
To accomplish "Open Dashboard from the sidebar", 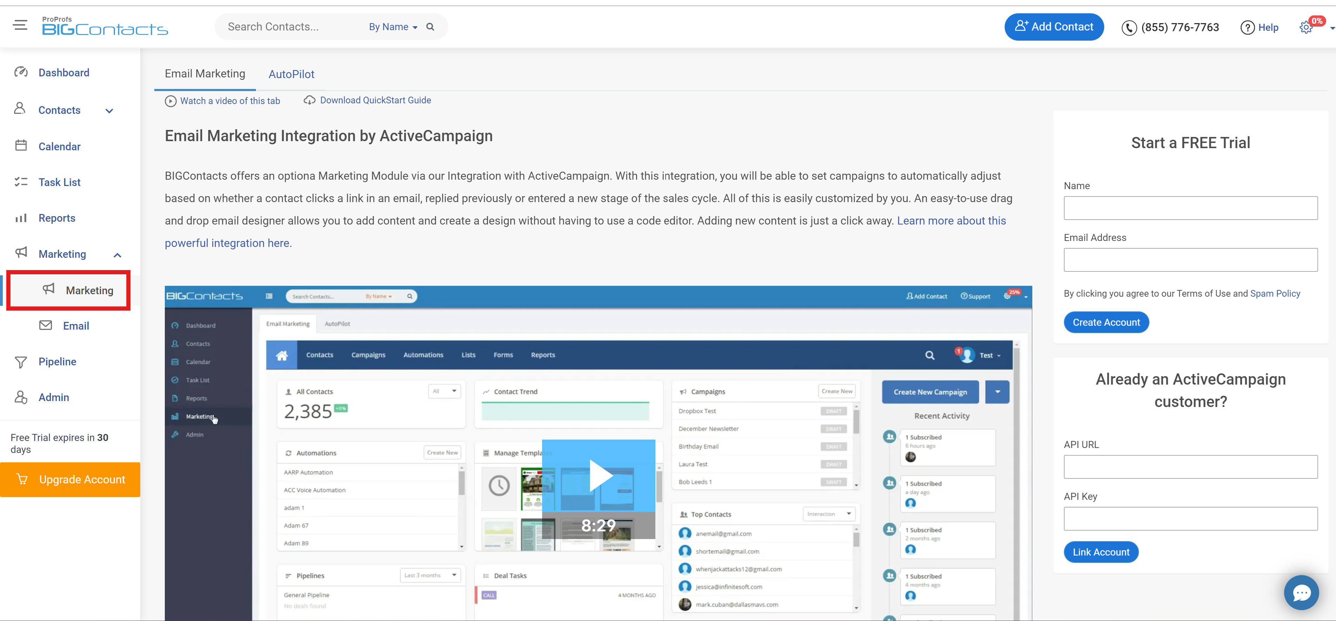I will 63,73.
